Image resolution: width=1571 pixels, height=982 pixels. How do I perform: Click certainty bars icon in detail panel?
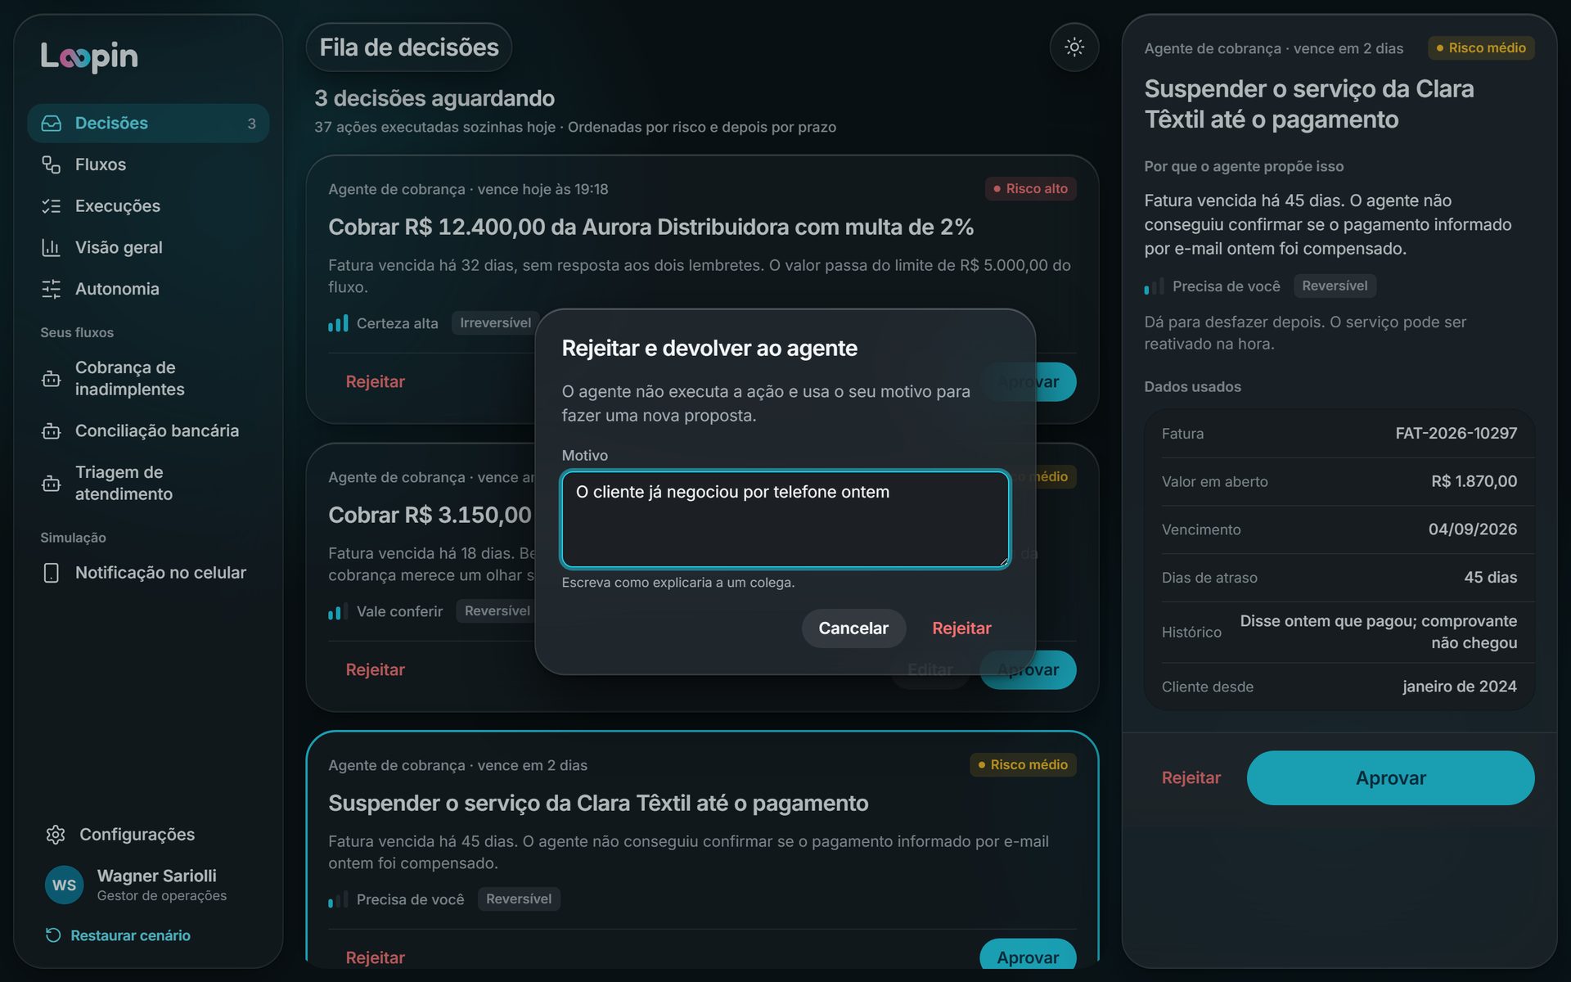coord(1154,286)
